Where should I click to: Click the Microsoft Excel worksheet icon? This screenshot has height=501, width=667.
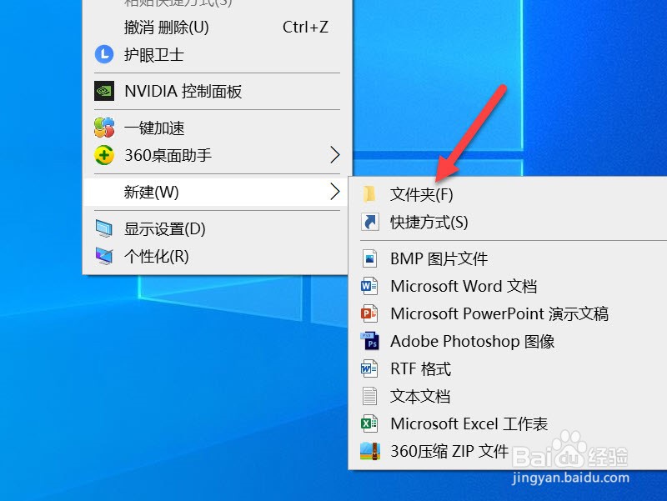pos(369,423)
